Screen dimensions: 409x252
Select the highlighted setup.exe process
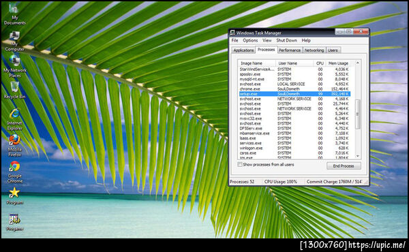(294, 94)
